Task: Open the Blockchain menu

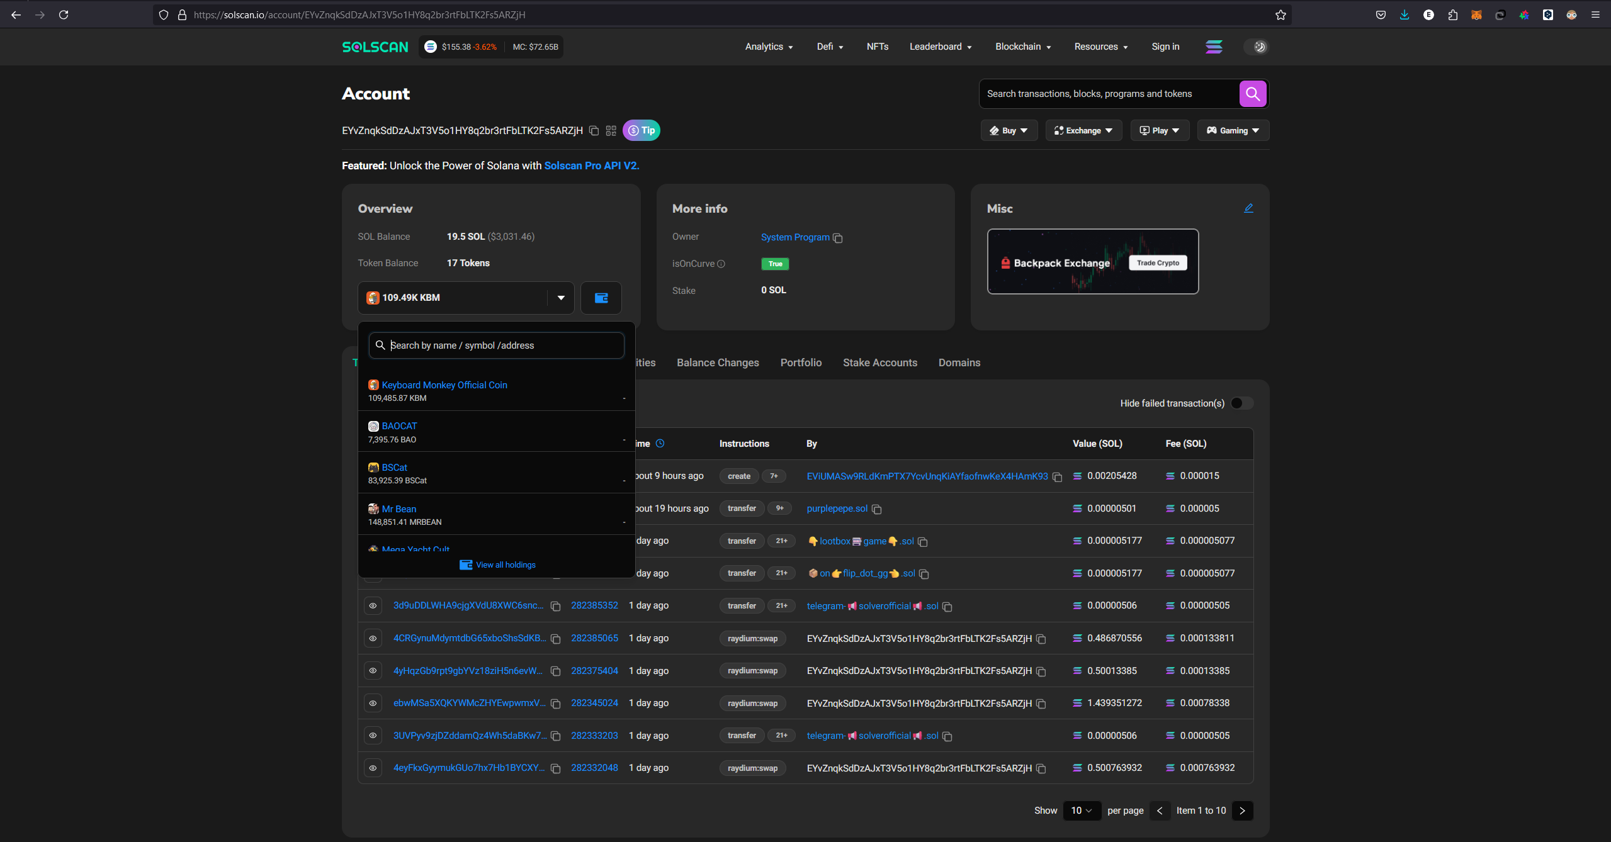Action: pyautogui.click(x=1023, y=47)
